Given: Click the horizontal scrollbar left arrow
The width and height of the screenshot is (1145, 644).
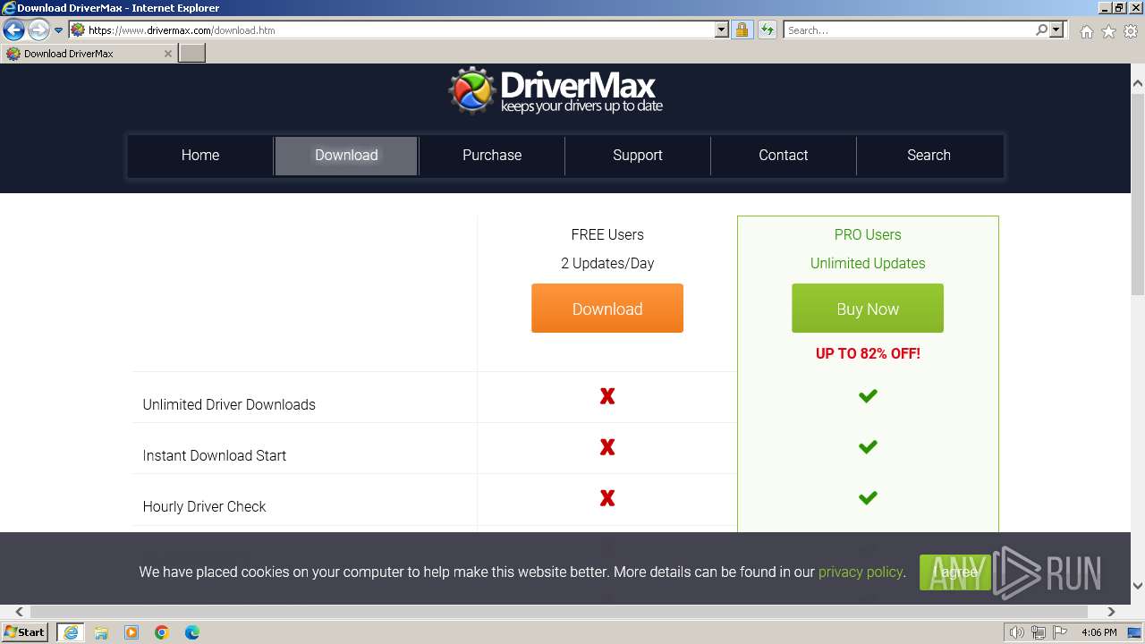Looking at the screenshot, I should [19, 612].
